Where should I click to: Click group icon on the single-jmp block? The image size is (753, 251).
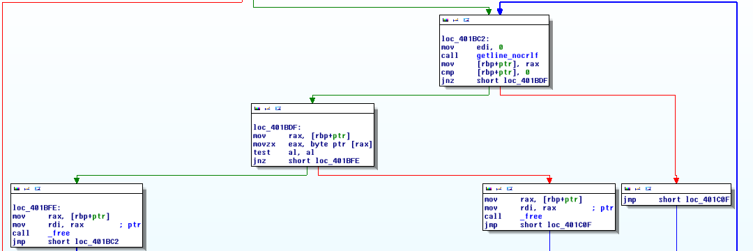(648, 189)
